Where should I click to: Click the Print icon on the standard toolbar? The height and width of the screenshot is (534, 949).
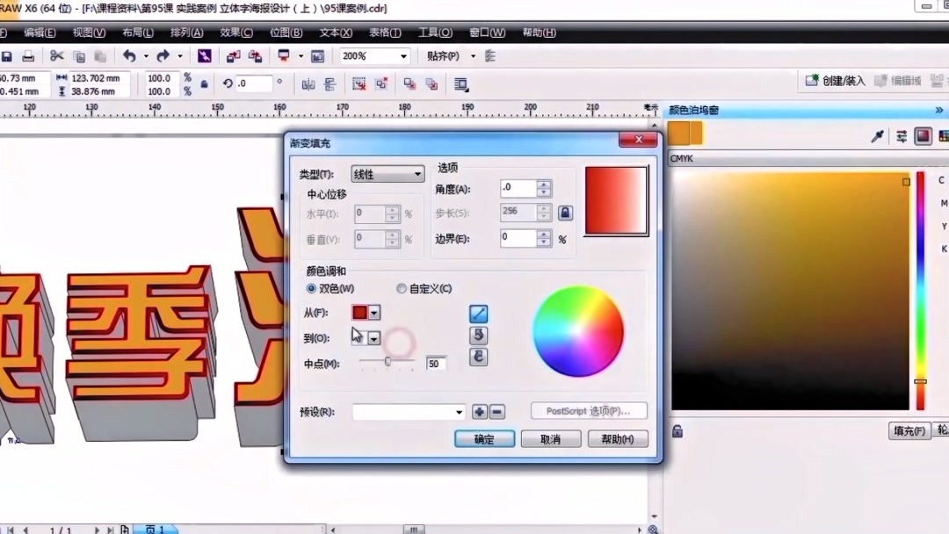(x=27, y=55)
